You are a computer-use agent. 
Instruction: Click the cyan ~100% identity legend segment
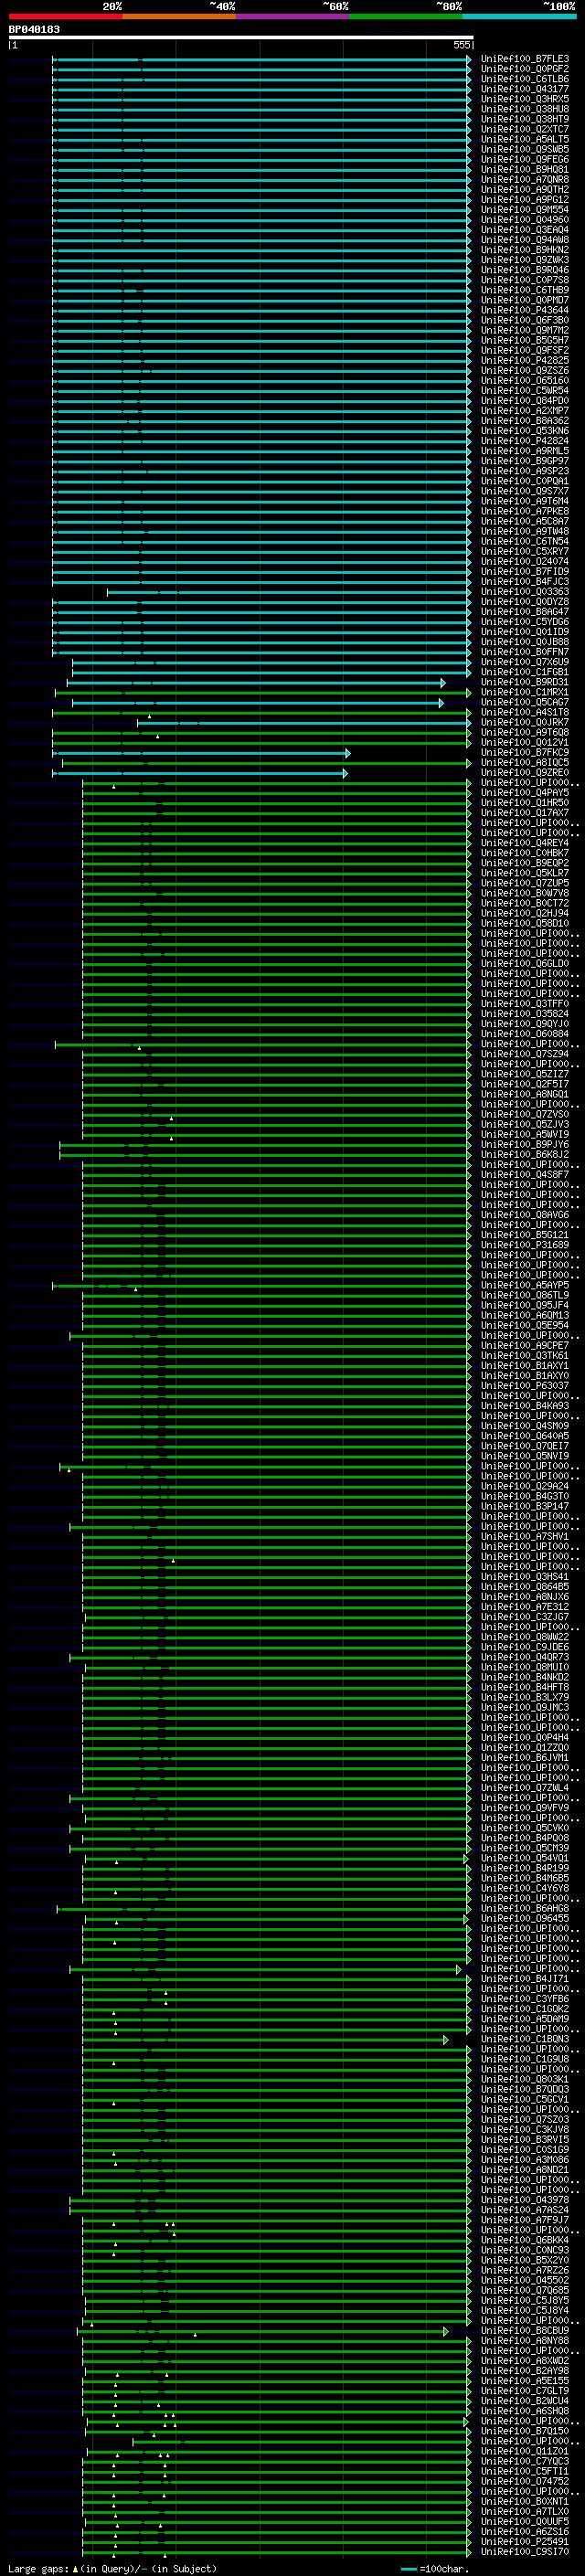519,16
